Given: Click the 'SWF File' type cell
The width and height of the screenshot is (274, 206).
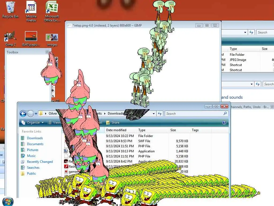Looking at the screenshot, I should (144, 141).
